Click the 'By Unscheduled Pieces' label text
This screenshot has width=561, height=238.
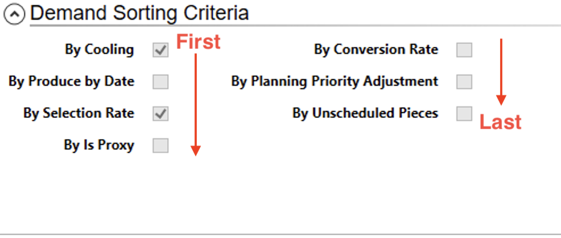point(365,114)
